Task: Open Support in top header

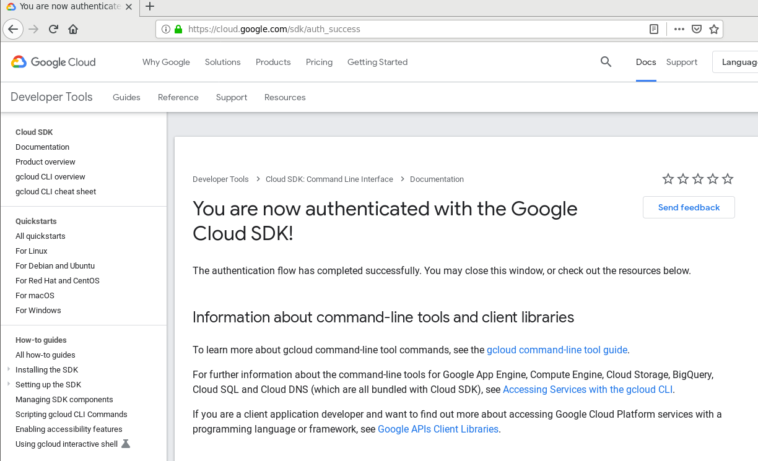Action: 682,62
